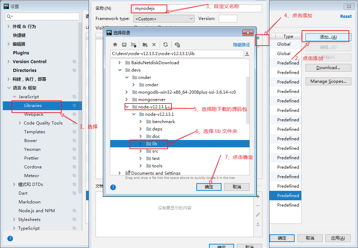The image size is (358, 248).
Task: Click plus icon in documentation URLs section
Action: pos(258,196)
